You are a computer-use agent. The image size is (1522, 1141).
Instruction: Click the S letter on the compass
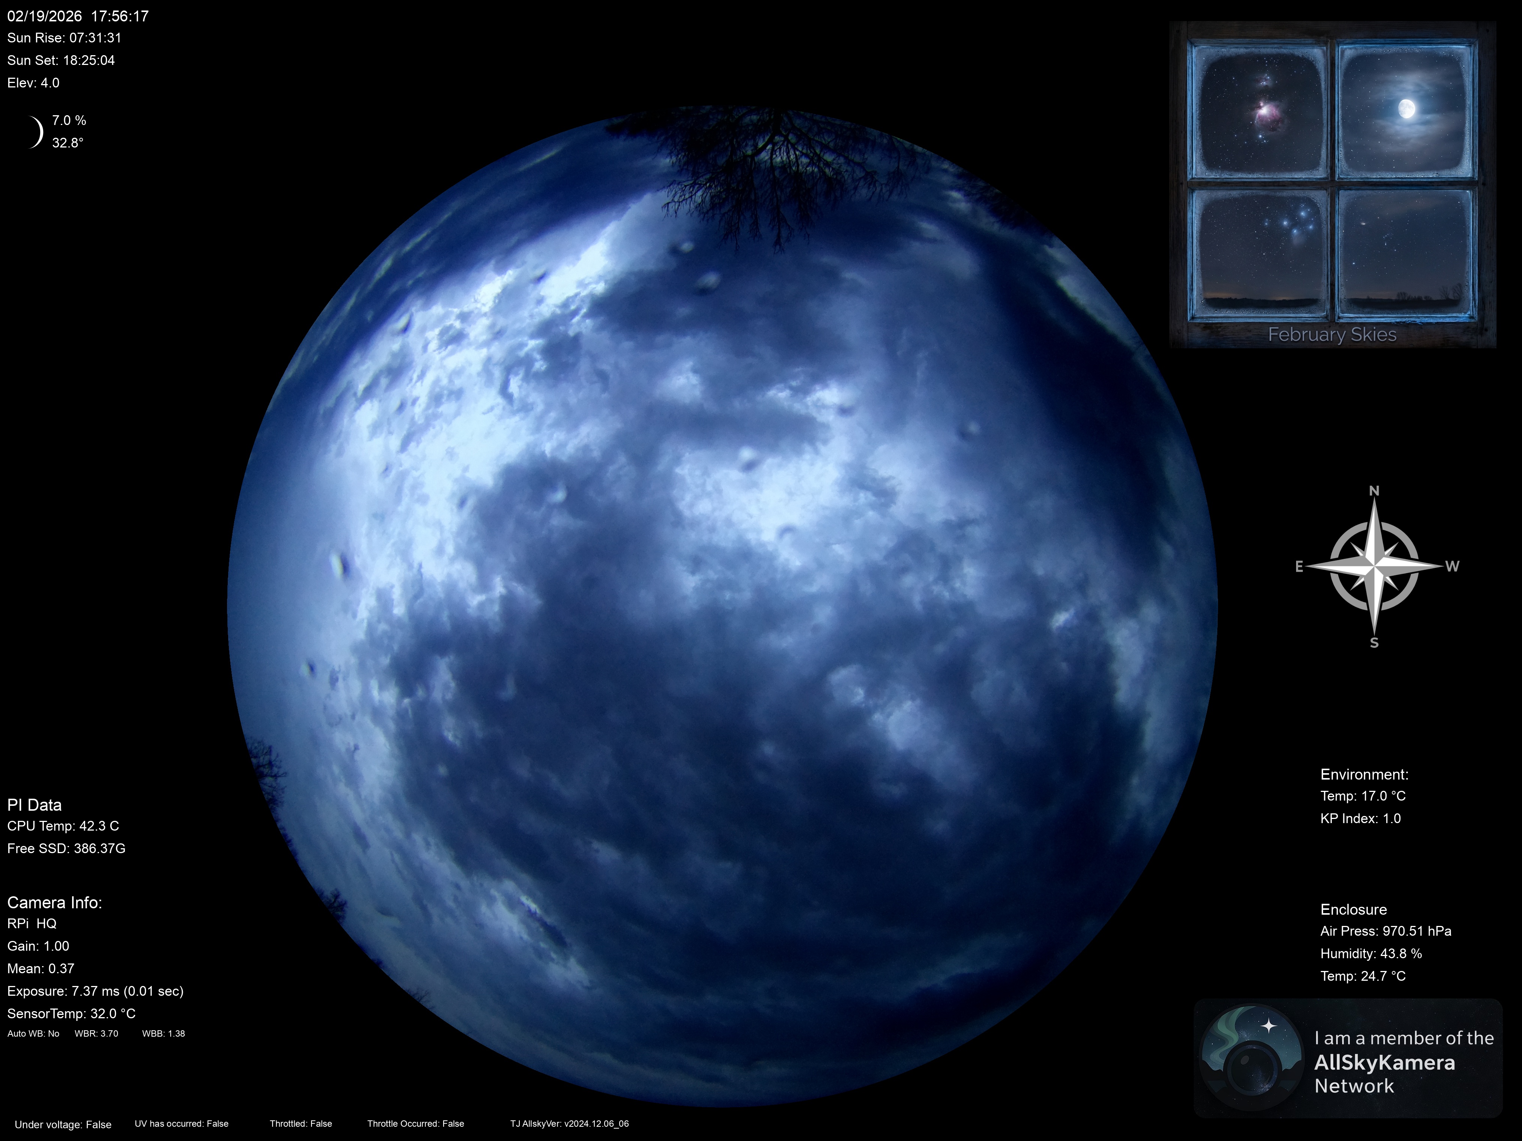click(x=1374, y=643)
